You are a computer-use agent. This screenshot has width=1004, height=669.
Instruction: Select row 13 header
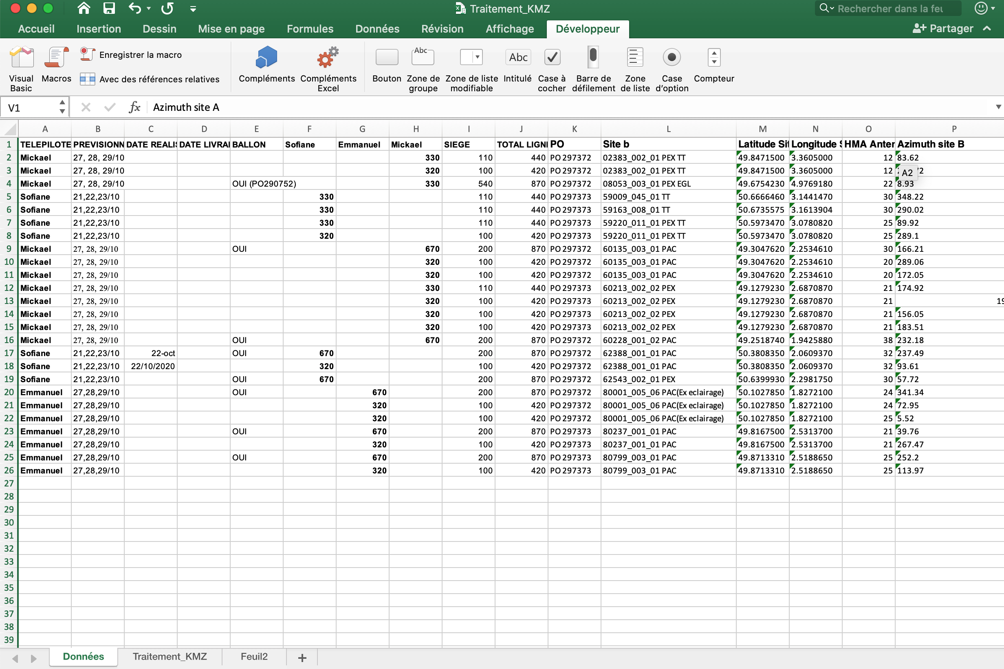tap(9, 301)
